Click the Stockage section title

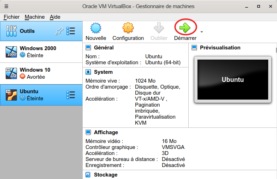click(x=105, y=175)
